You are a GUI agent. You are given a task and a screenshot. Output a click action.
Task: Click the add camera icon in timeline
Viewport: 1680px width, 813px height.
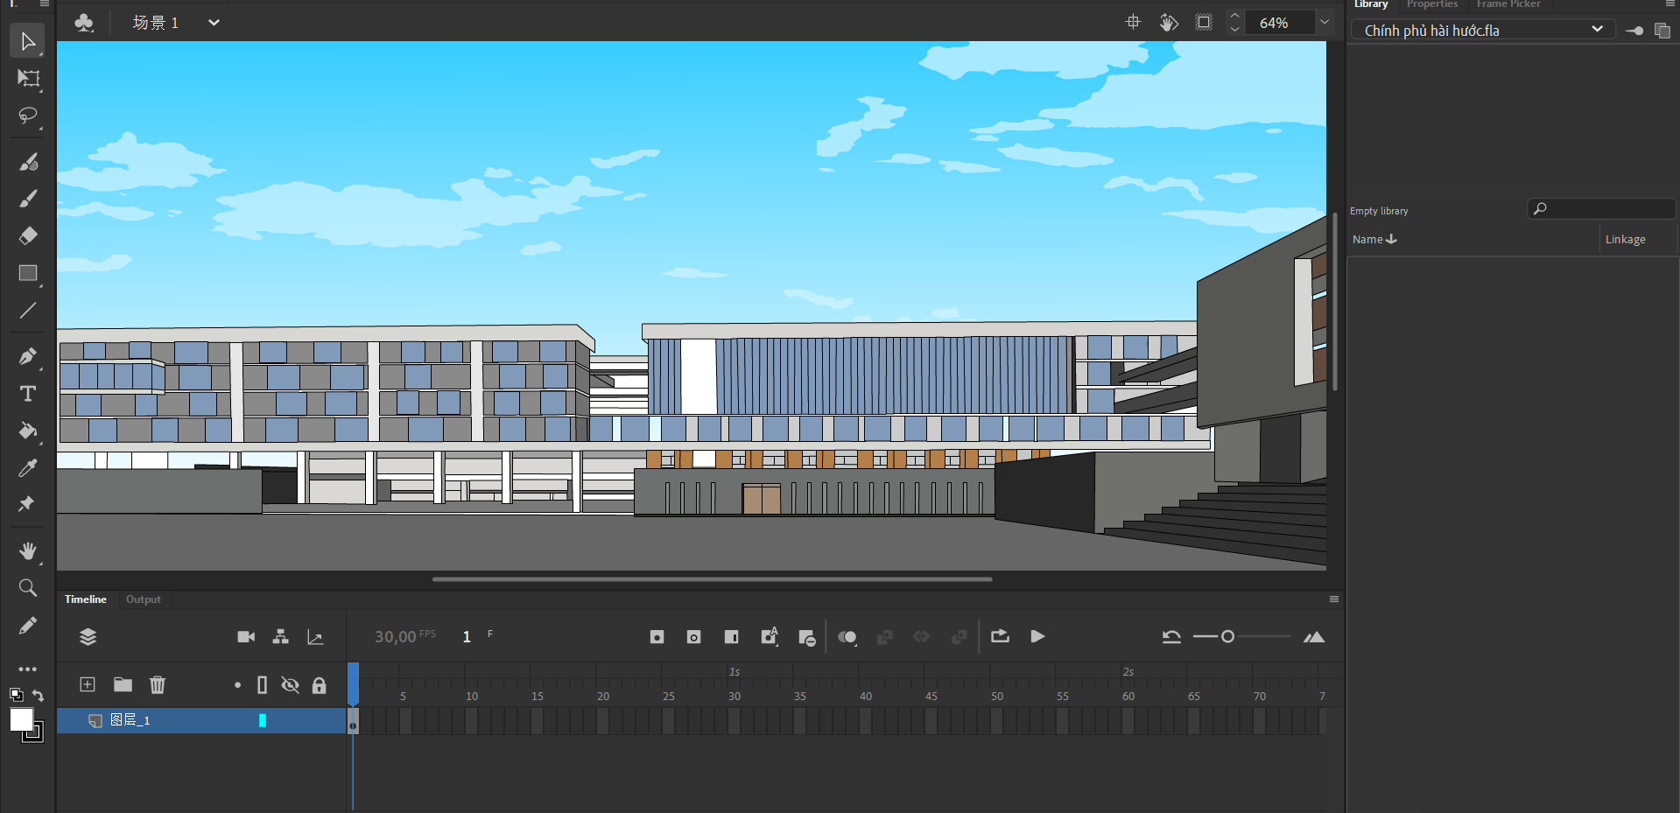click(246, 637)
